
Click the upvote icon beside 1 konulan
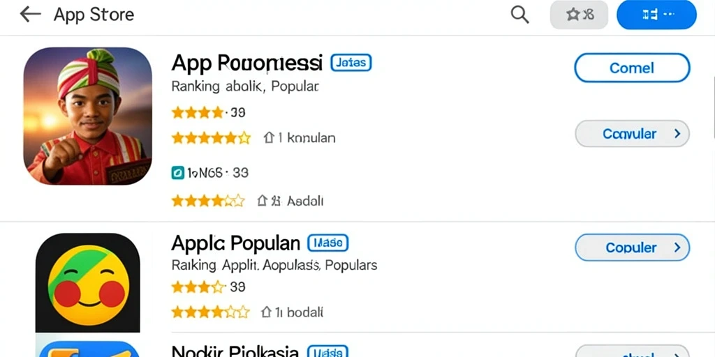269,137
